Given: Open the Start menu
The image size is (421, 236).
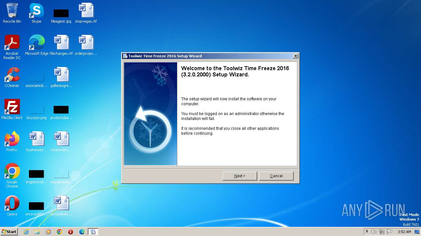Looking at the screenshot, I should pos(9,232).
